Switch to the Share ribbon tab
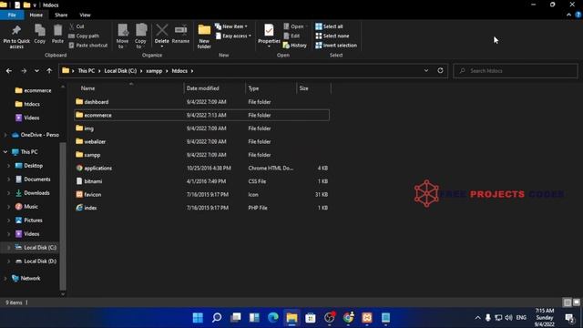 pyautogui.click(x=61, y=15)
